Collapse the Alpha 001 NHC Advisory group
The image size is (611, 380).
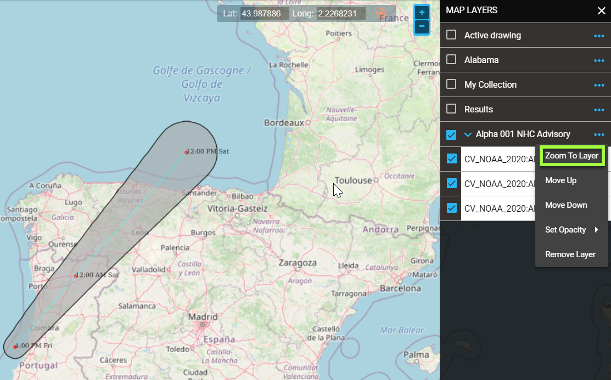pyautogui.click(x=468, y=134)
